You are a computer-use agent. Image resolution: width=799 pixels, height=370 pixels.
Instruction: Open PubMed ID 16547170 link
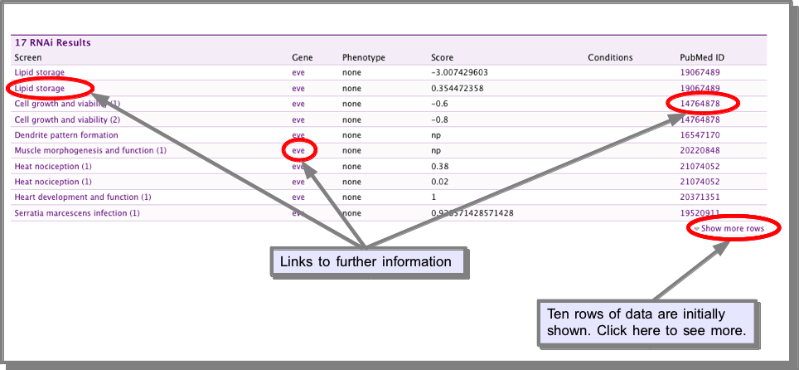pyautogui.click(x=700, y=135)
